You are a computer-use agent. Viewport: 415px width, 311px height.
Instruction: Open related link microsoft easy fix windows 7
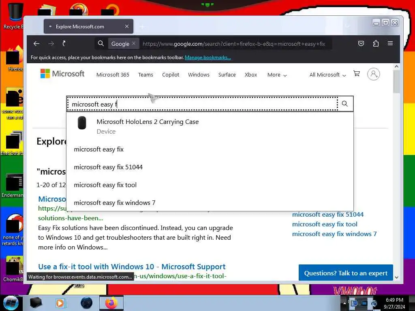334,234
